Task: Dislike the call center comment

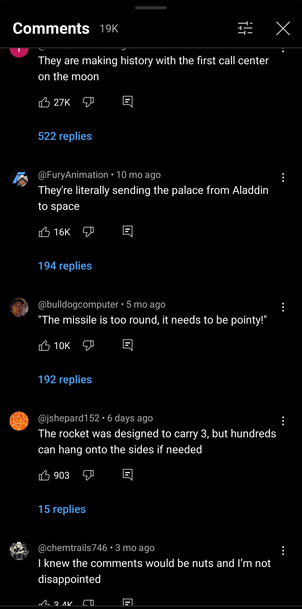Action: tap(88, 102)
